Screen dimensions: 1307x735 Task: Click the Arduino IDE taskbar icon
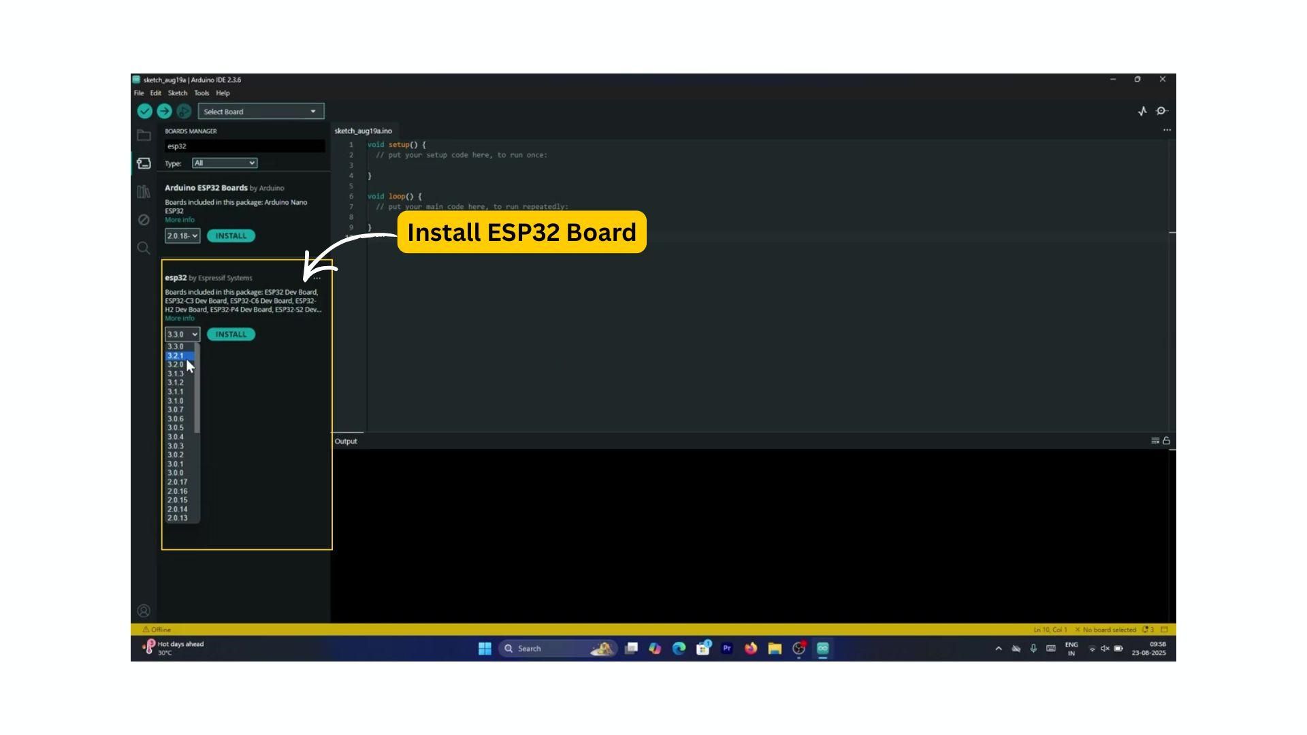pos(822,649)
